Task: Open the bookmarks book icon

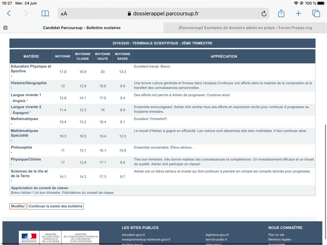Action: click(x=45, y=14)
